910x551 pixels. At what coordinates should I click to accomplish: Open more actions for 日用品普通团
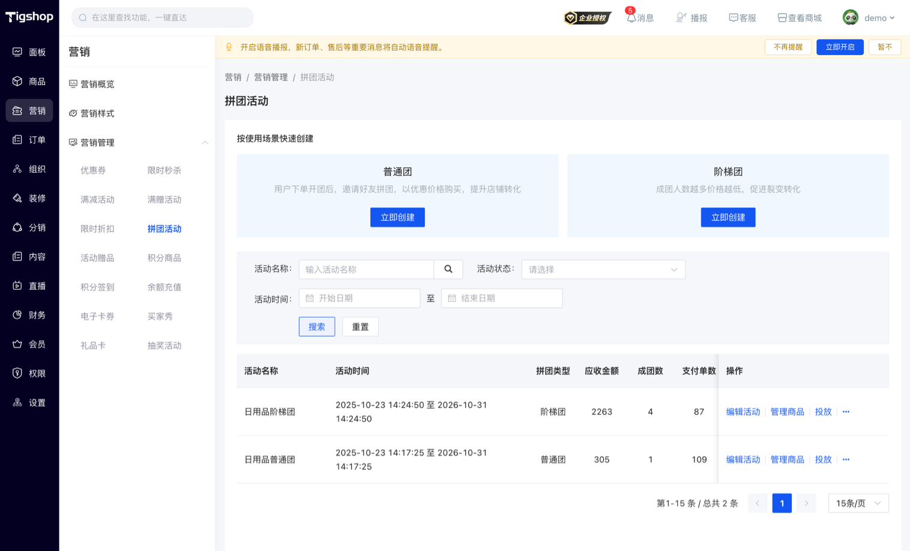pos(846,460)
